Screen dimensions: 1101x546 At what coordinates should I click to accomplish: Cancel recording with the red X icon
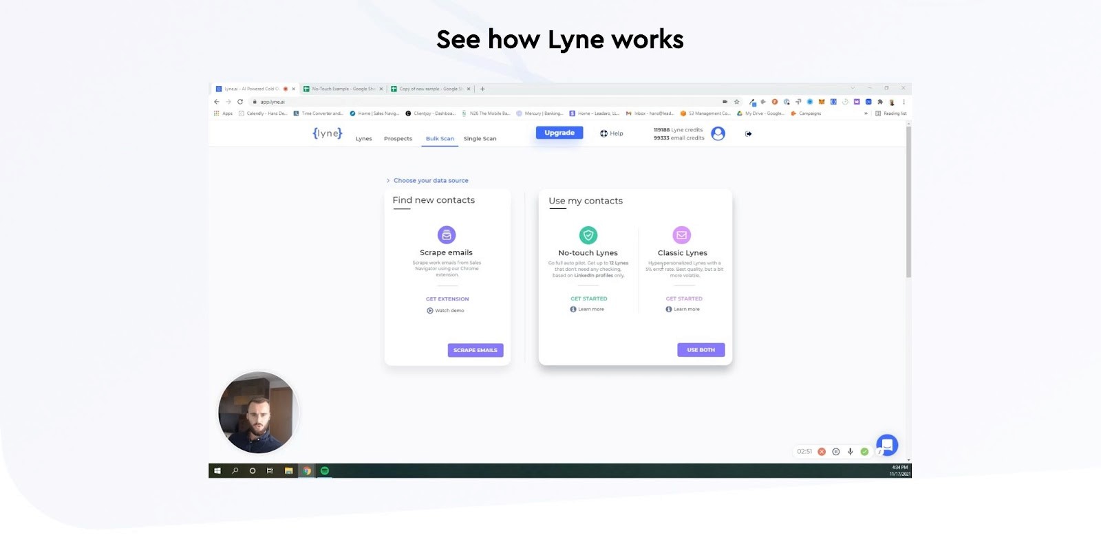pos(822,452)
